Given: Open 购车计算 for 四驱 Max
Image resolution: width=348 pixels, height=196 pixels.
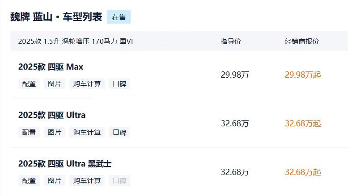Looking at the screenshot, I should click(87, 84).
